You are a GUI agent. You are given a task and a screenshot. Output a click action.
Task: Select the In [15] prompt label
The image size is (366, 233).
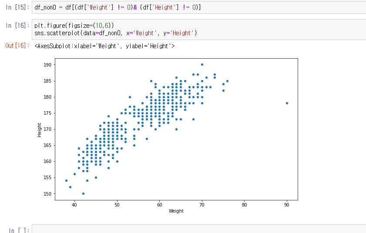pos(17,7)
